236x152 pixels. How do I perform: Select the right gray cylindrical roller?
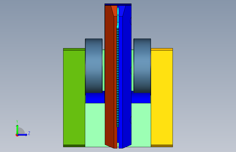142,66
